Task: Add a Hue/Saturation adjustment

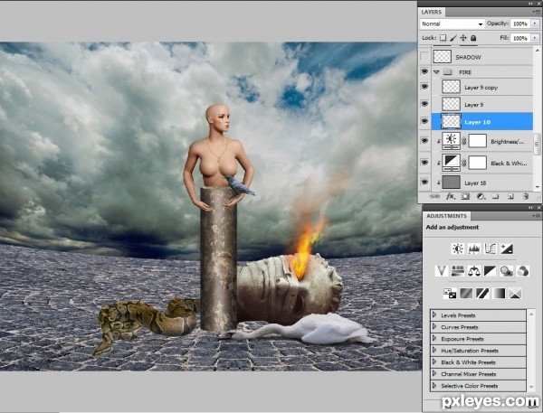Action: pyautogui.click(x=457, y=271)
